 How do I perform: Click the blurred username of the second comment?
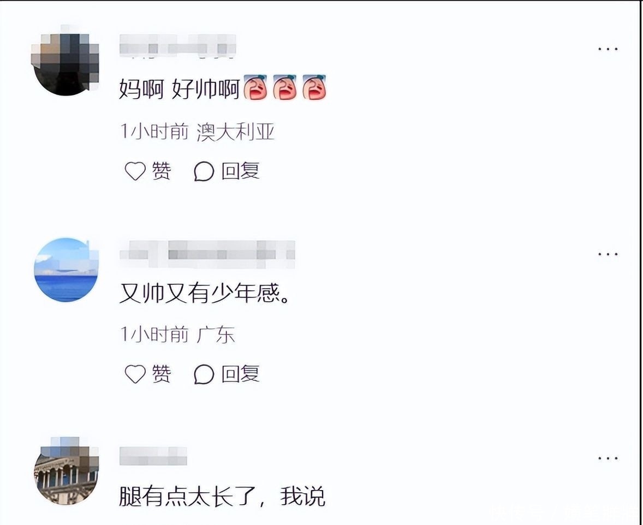point(207,254)
